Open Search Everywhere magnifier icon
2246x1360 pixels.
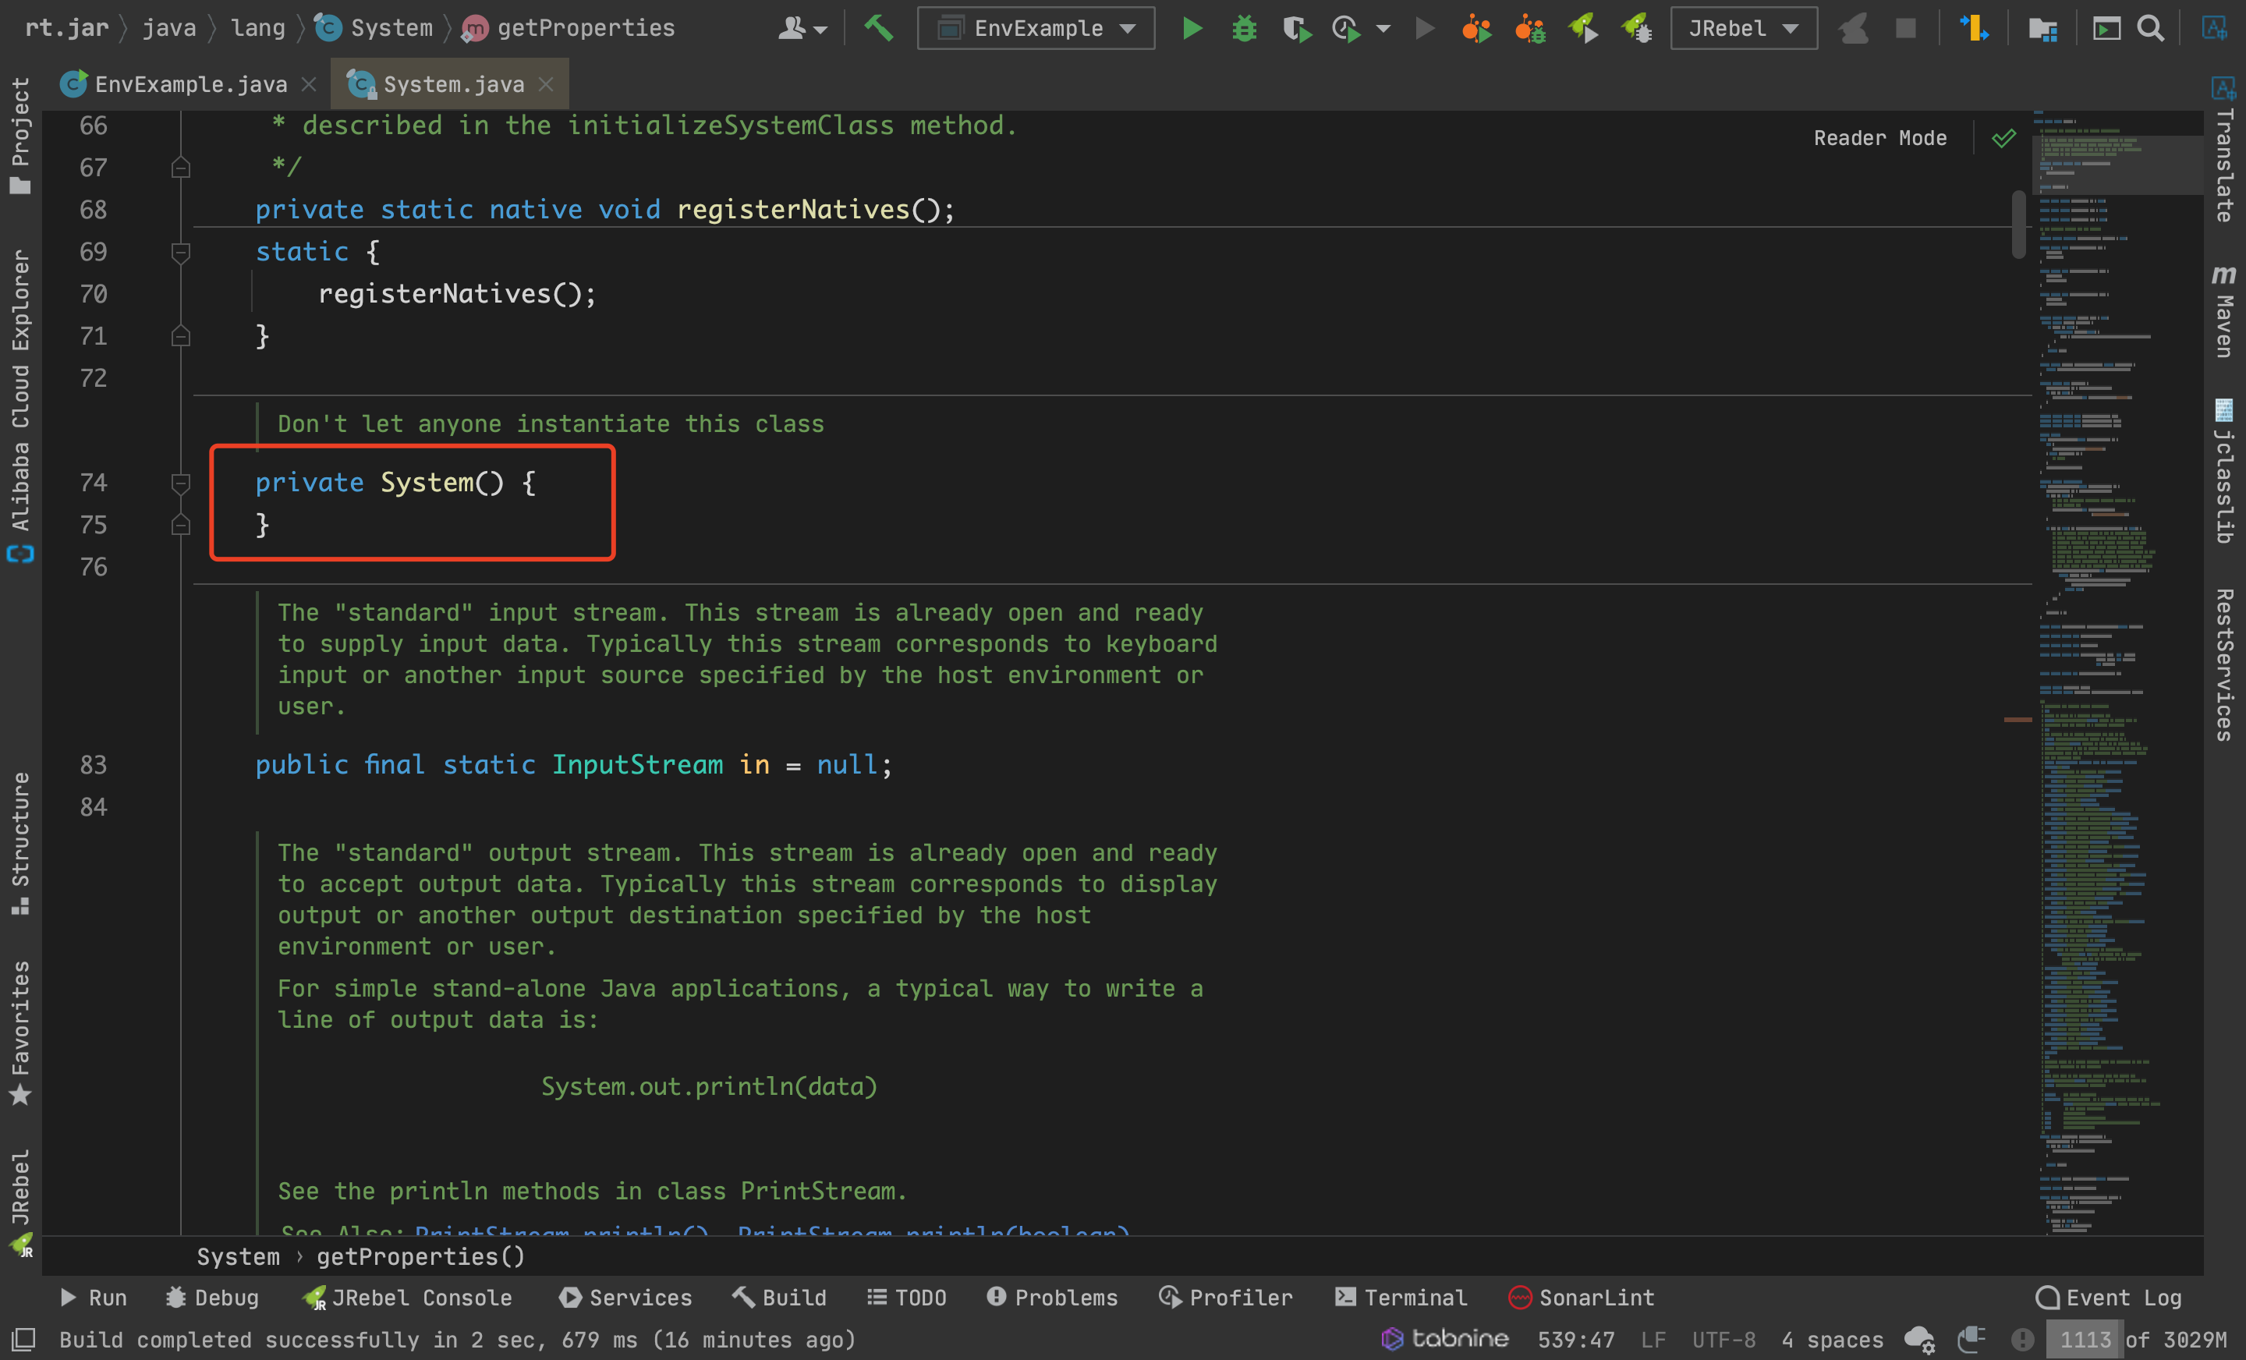[x=2151, y=28]
